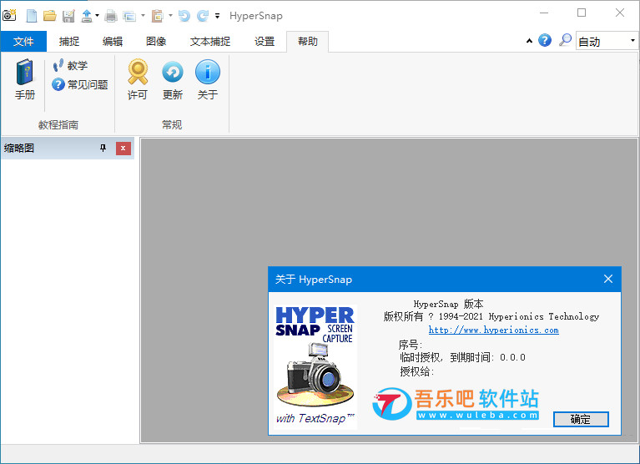Switch to the 编辑 tab
The image size is (640, 464).
[x=113, y=41]
